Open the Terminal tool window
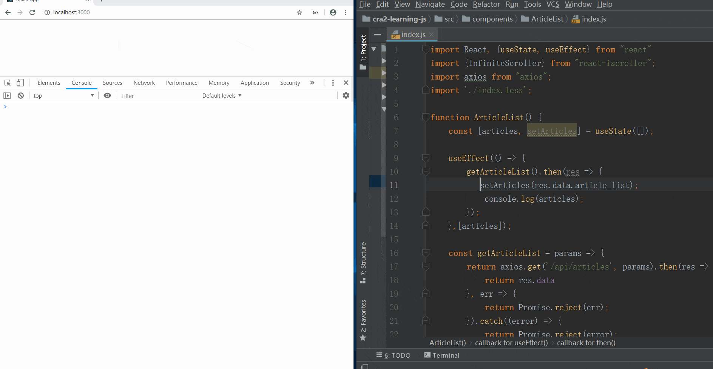Image resolution: width=713 pixels, height=369 pixels. 441,355
